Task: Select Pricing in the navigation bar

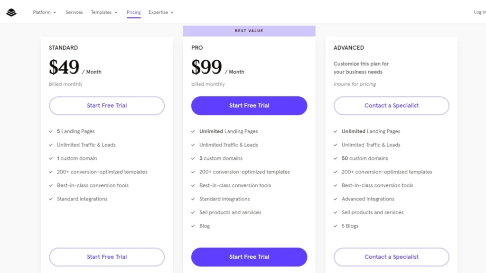Action: coord(133,12)
